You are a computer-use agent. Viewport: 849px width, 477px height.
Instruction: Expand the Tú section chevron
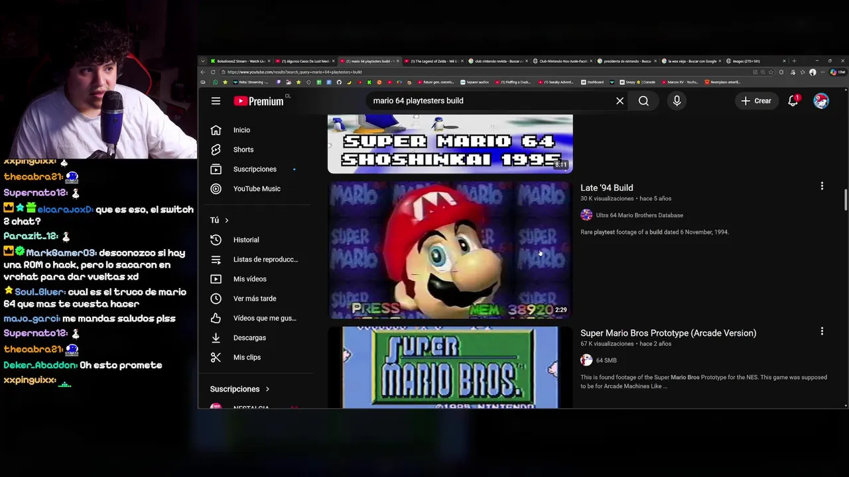226,220
